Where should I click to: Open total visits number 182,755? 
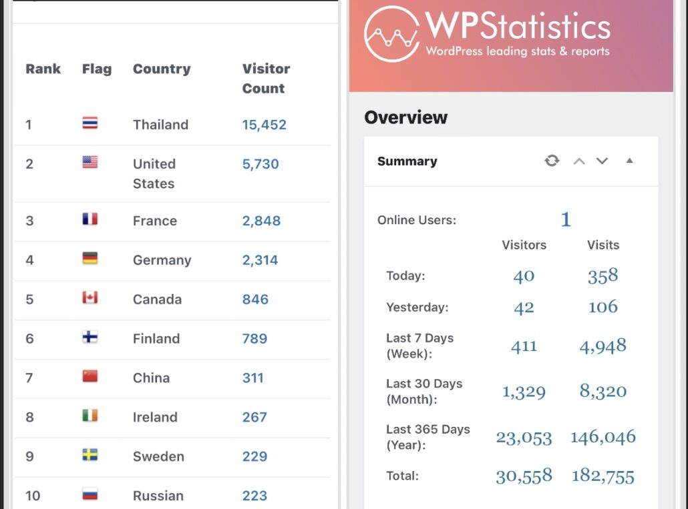coord(603,476)
